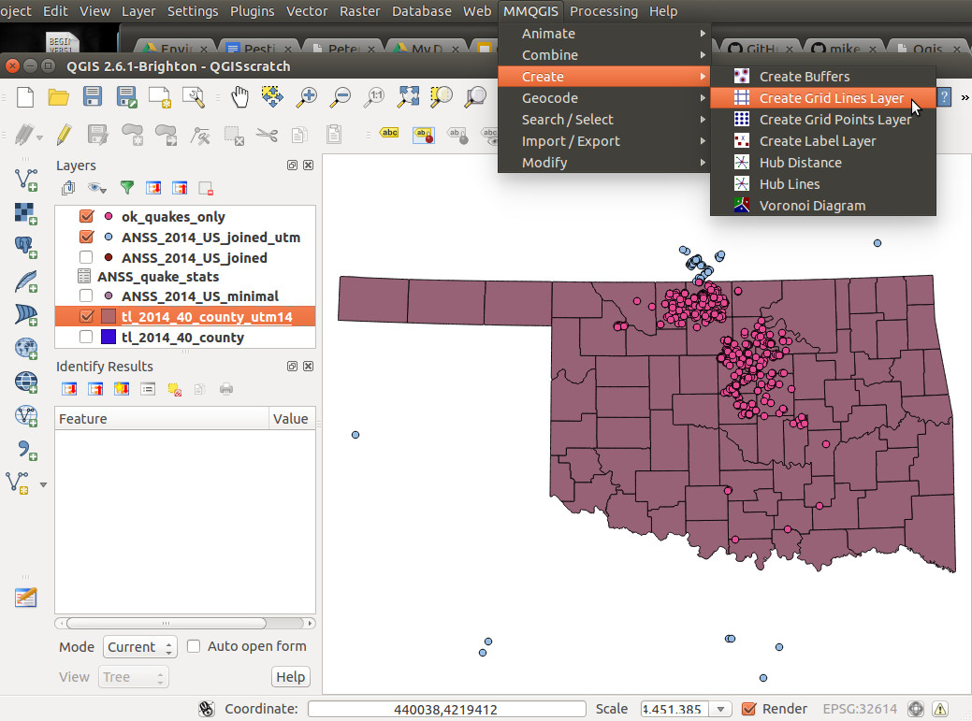Enable Auto open form checkbox
972x721 pixels.
pos(194,646)
